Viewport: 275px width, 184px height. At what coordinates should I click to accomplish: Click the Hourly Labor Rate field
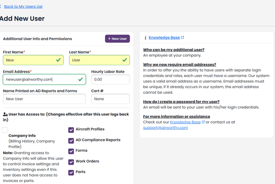[x=110, y=79]
